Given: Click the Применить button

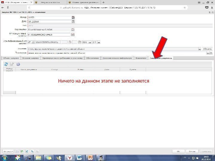Looking at the screenshot, I should [x=206, y=151].
